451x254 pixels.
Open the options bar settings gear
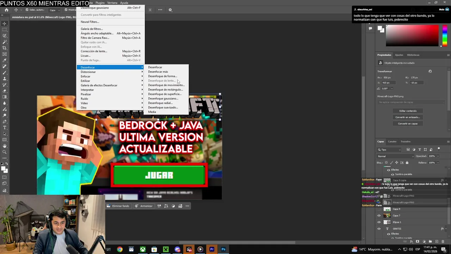pyautogui.click(x=170, y=10)
